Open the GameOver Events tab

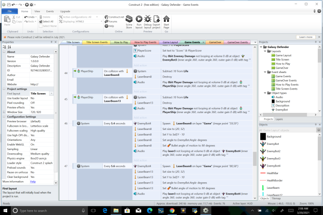(237, 42)
